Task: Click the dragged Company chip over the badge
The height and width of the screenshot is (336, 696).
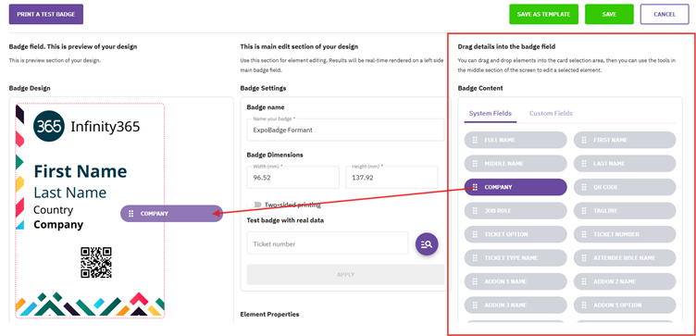Action: (171, 214)
